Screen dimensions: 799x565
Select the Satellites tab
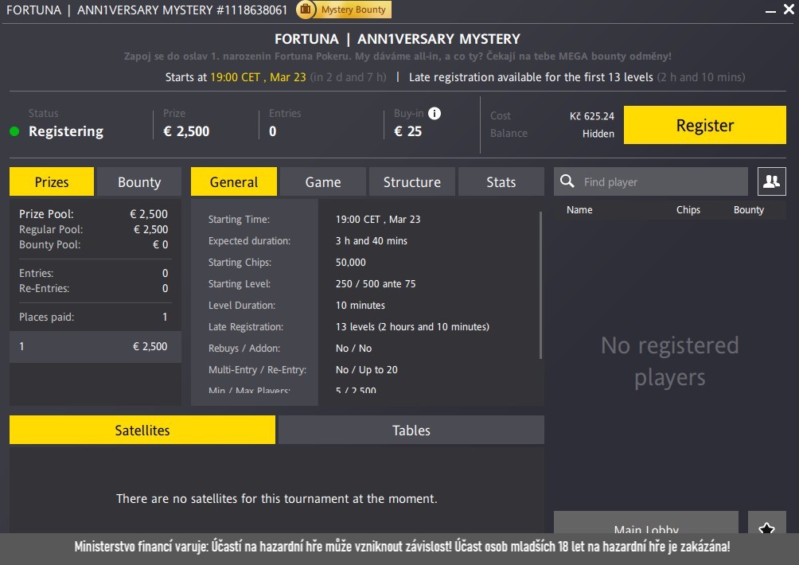click(x=142, y=430)
